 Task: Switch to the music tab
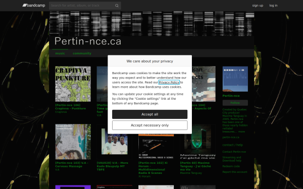tap(60, 53)
